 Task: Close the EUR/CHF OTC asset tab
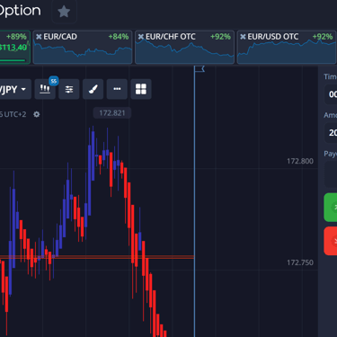141,37
